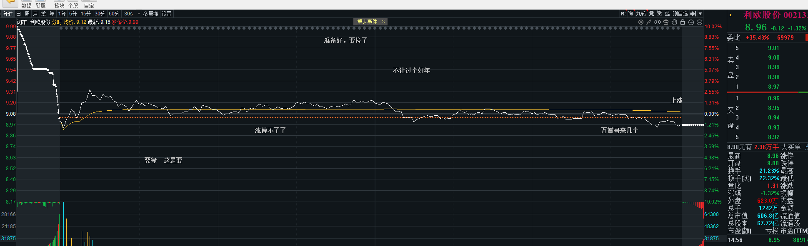Image resolution: width=808 pixels, height=246 pixels.
Task: Click the FK icon in top-right toolbar
Action: pos(623,14)
